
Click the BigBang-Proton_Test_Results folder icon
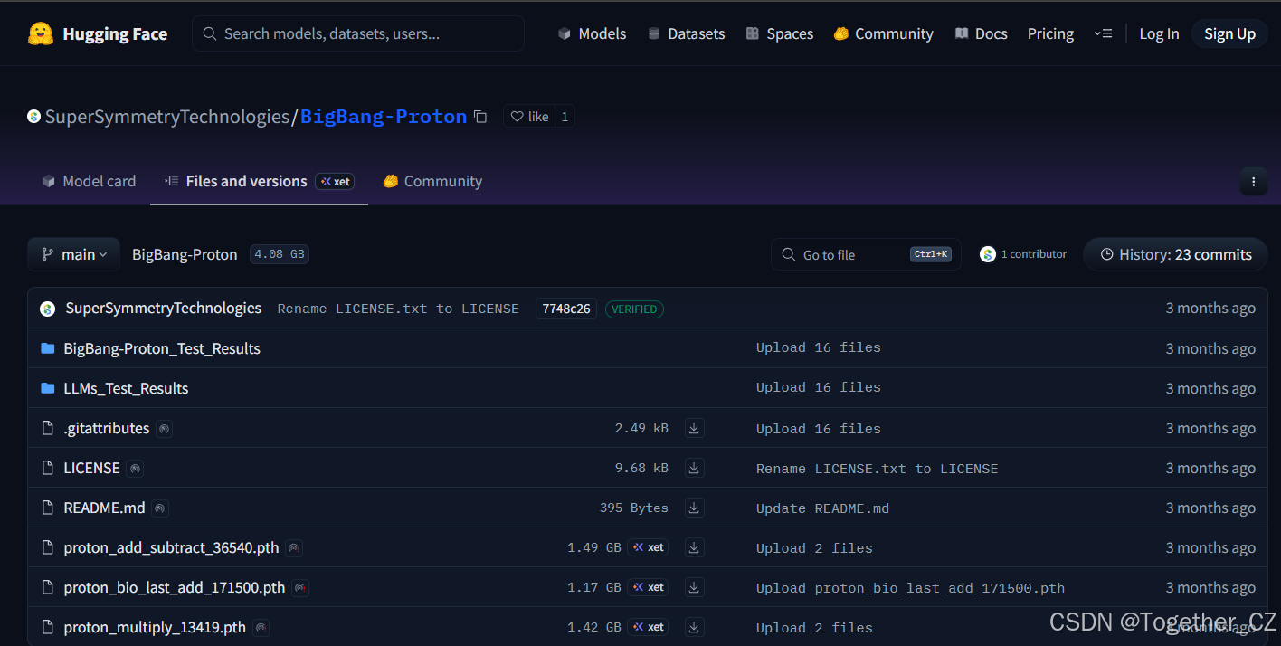48,348
